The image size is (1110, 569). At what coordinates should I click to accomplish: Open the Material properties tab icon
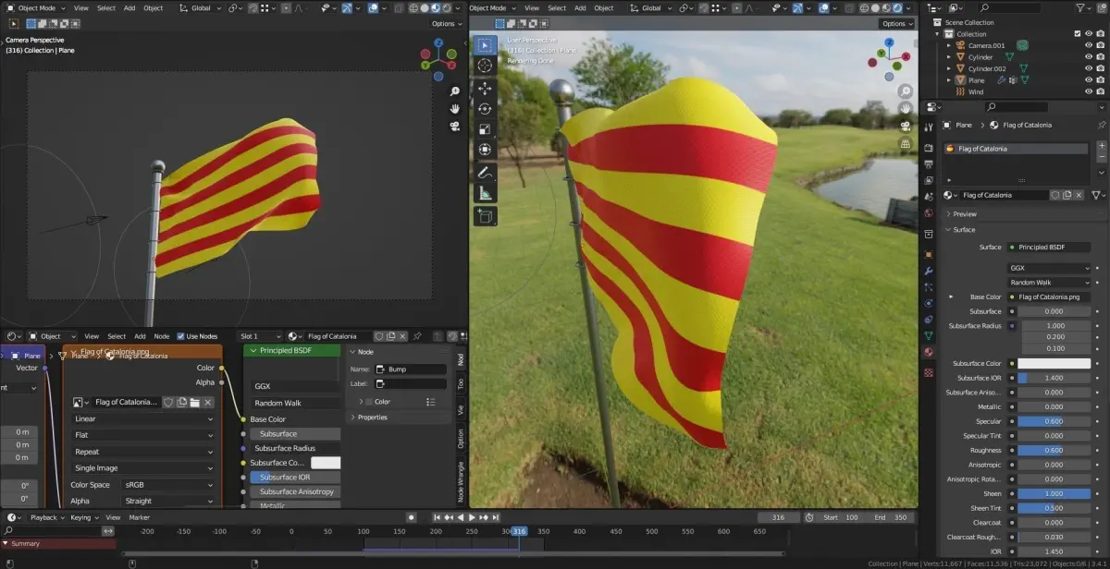tap(929, 352)
